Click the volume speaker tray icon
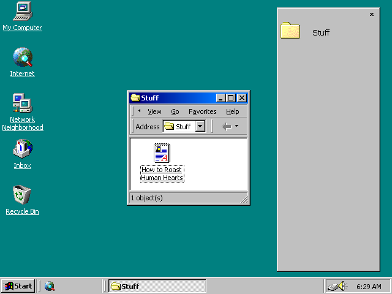This screenshot has height=294, width=392. [342, 286]
